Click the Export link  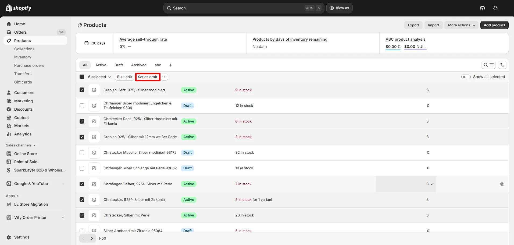point(413,25)
